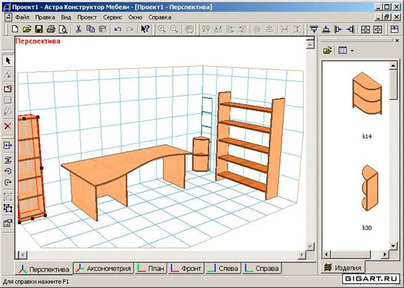This screenshot has height=288, width=404.
Task: Open the Окно menu
Action: click(135, 18)
